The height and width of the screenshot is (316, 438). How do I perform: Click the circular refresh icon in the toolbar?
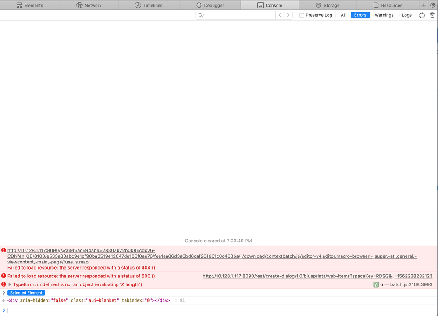click(422, 14)
